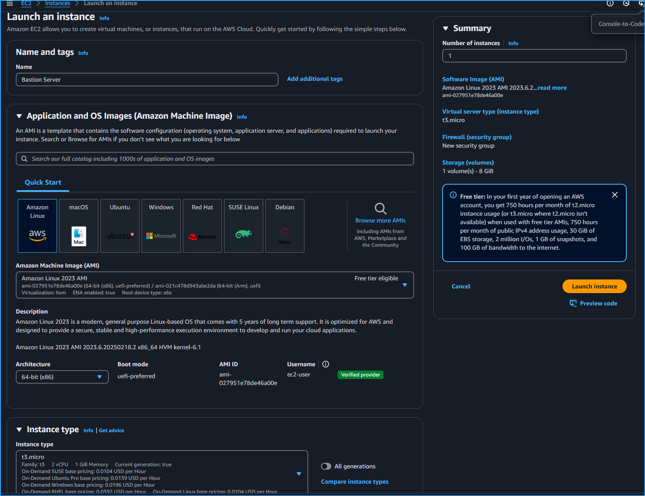Click the Launch instance button

[594, 286]
